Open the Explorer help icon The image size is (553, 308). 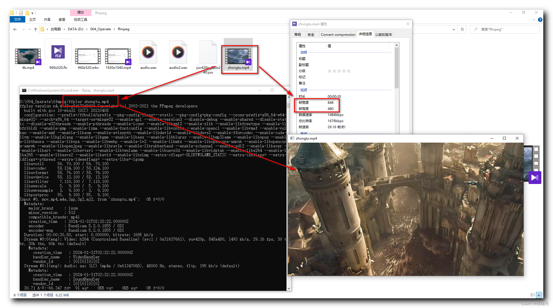[540, 20]
